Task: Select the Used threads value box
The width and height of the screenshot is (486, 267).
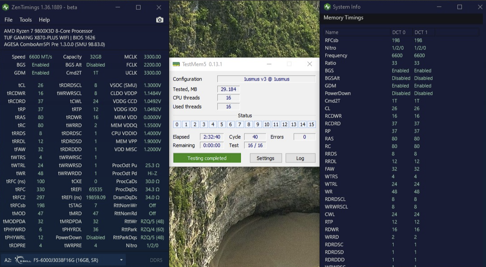Action: coord(228,107)
